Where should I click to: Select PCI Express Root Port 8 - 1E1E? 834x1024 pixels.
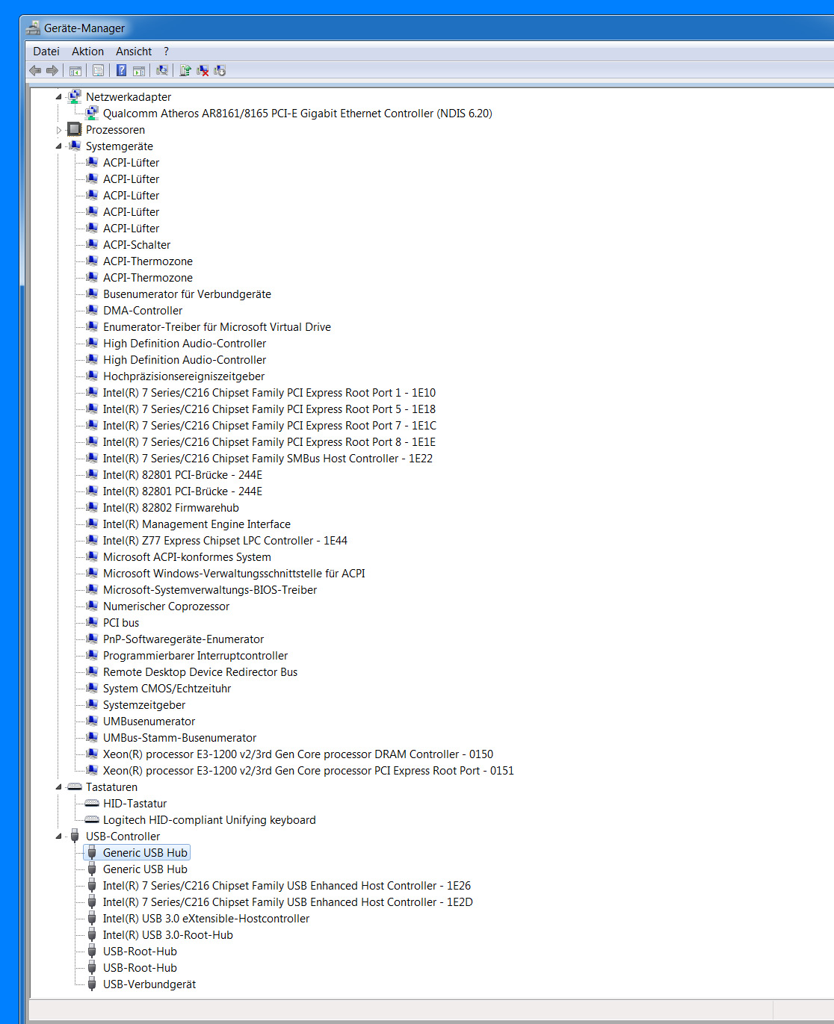pos(269,442)
